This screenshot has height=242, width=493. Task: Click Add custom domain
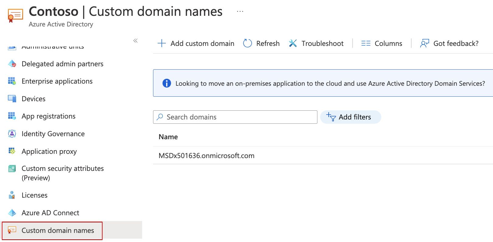(196, 43)
